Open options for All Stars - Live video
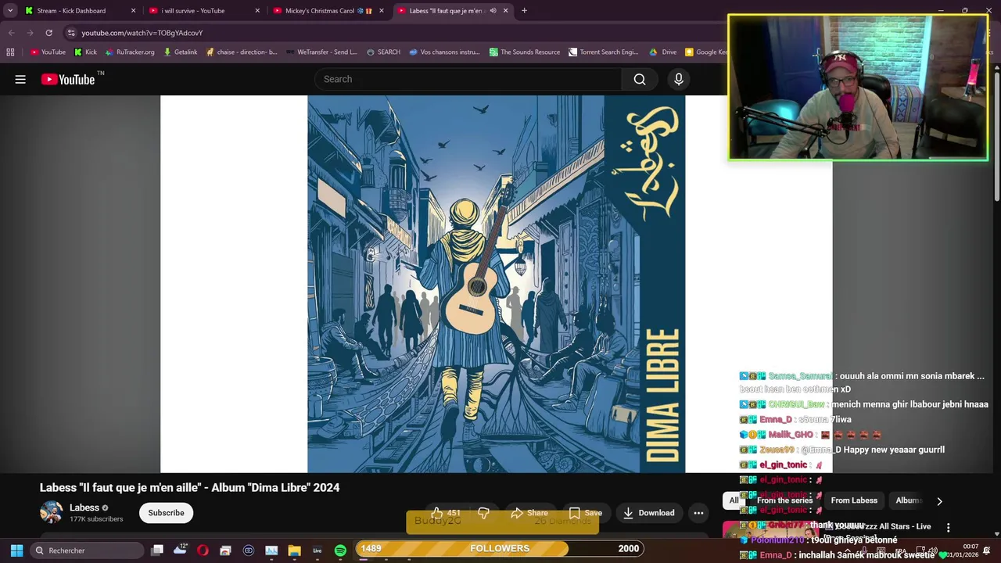Viewport: 1001px width, 563px height. pos(948,528)
